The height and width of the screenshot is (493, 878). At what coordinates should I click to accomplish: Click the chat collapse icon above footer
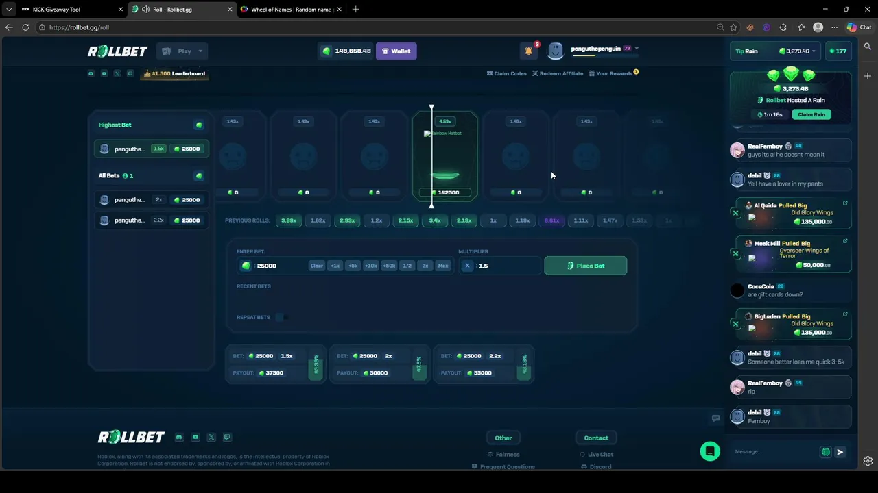click(x=715, y=418)
